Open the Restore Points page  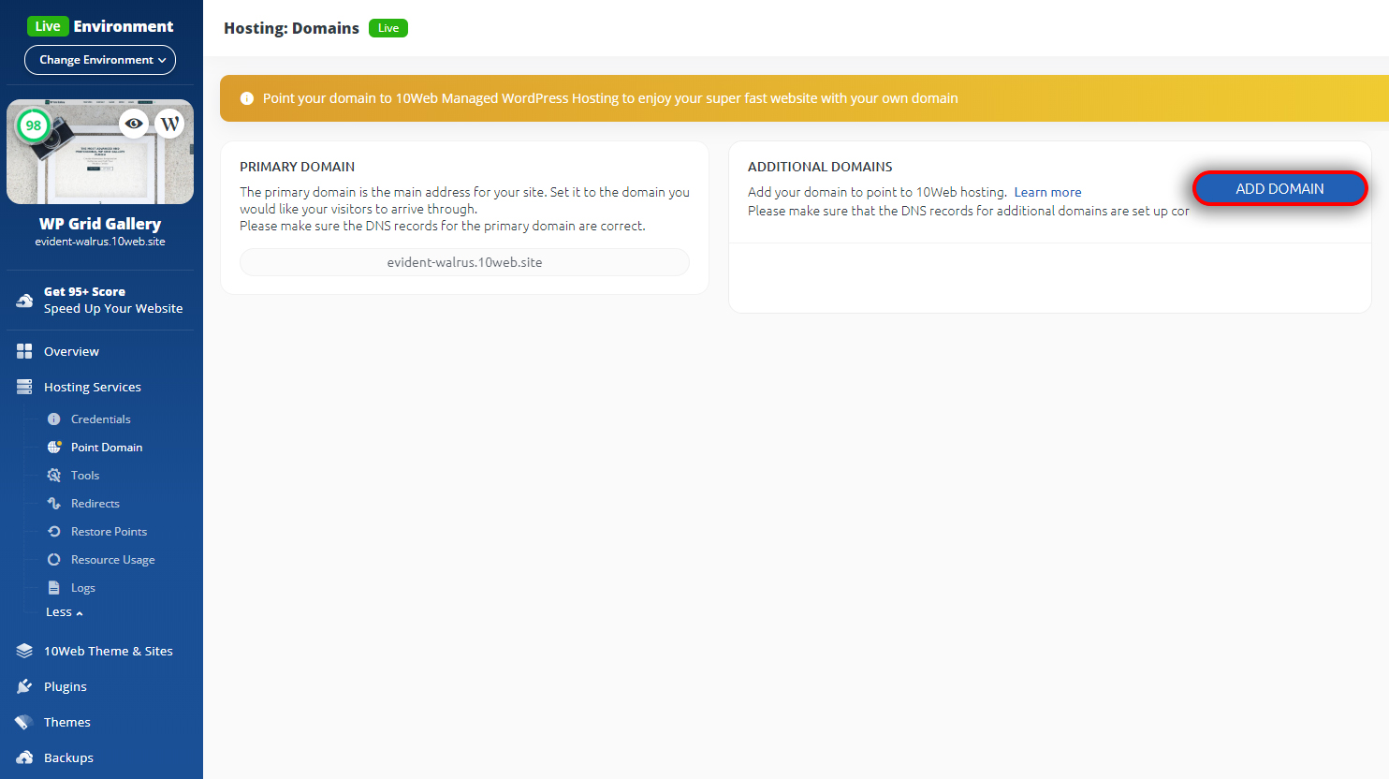[x=110, y=532]
